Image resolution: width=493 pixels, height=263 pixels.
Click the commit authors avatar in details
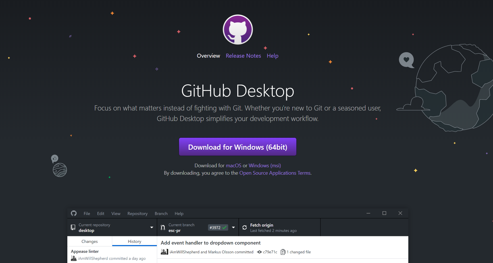[165, 252]
